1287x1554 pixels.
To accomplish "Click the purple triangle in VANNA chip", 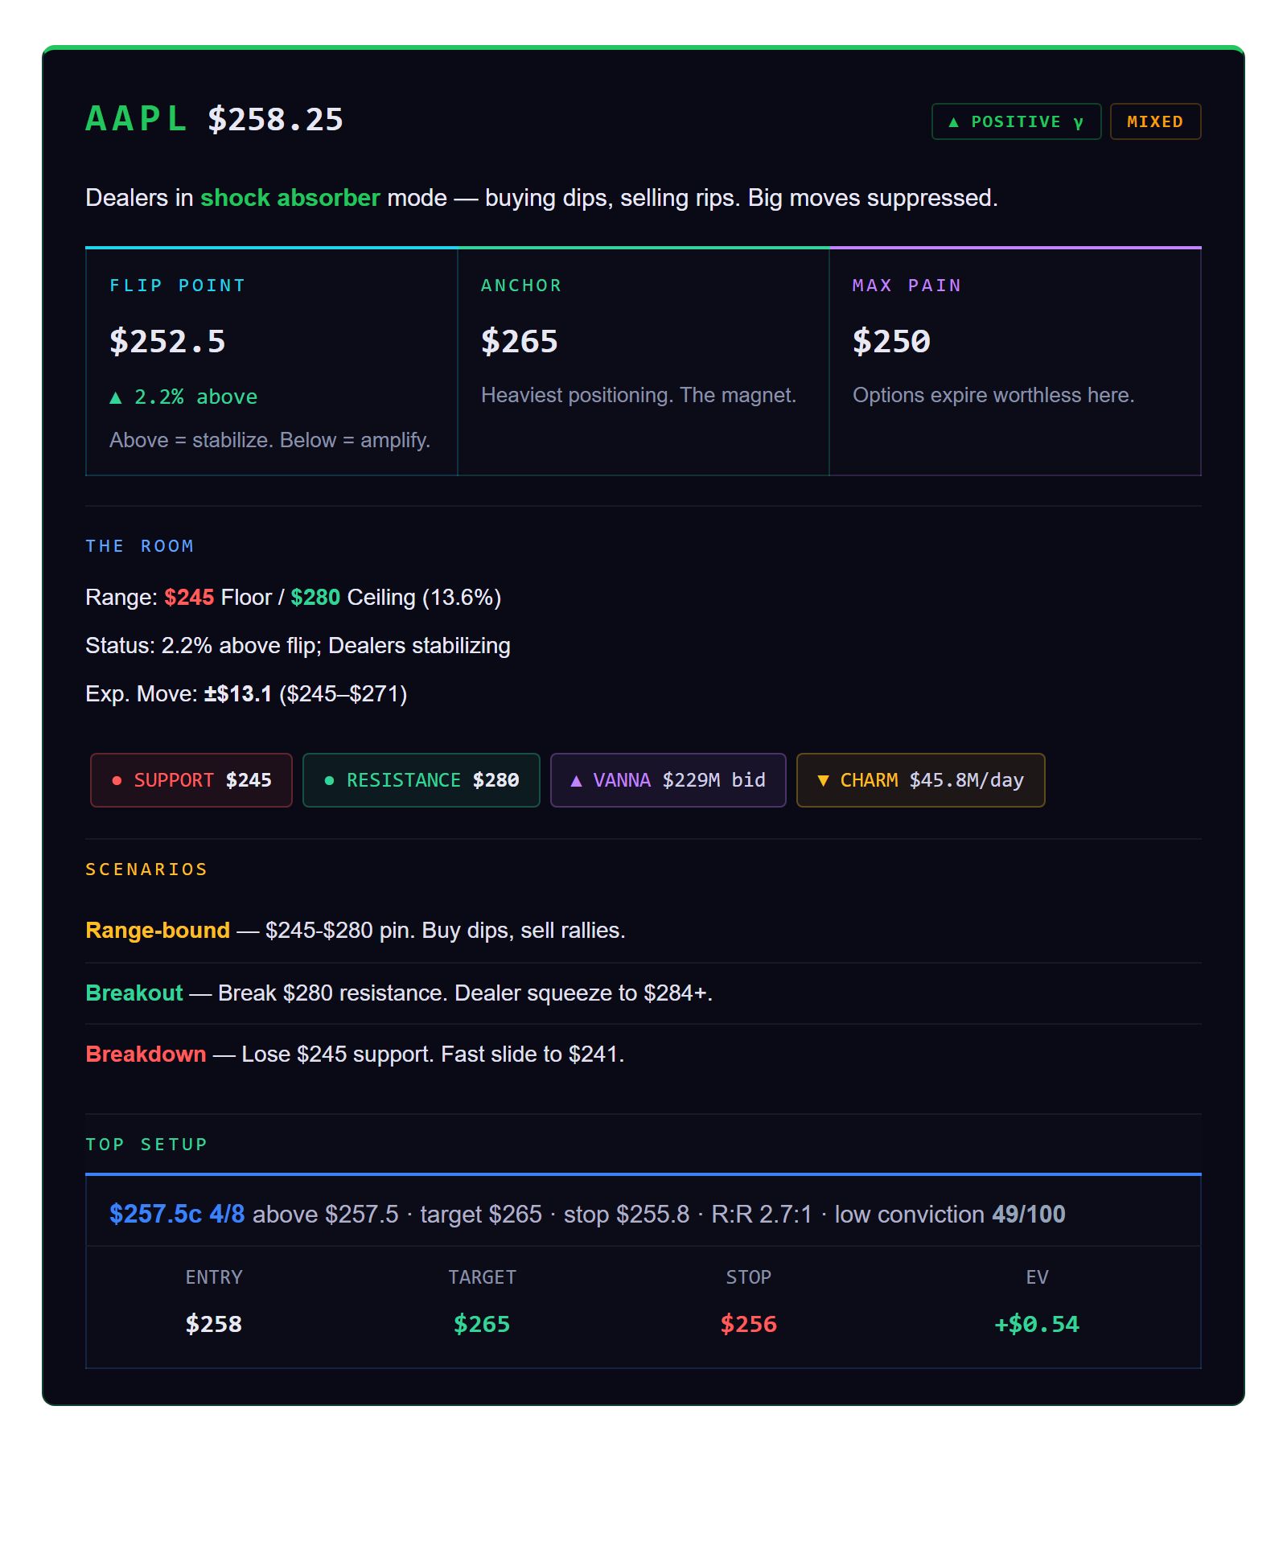I will click(x=576, y=780).
